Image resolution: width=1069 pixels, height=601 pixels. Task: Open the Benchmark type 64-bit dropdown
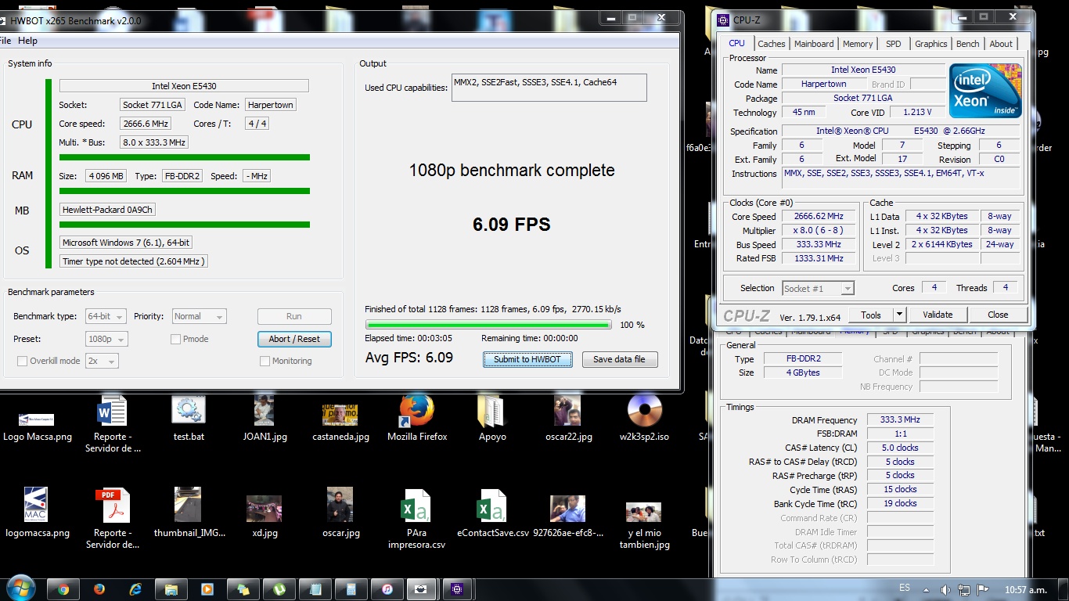coord(106,316)
